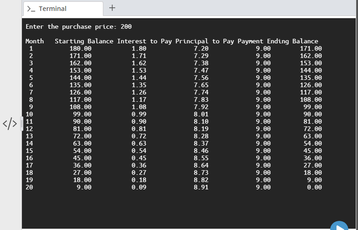This screenshot has width=358, height=230.
Task: Click the principal value 8.19
Action: click(201, 129)
